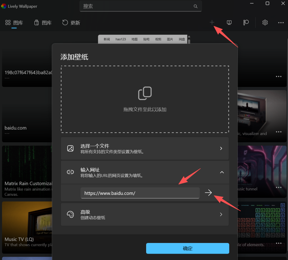The image size is (288, 260).
Task: Expand the 选择一个文件 option
Action: tap(221, 149)
